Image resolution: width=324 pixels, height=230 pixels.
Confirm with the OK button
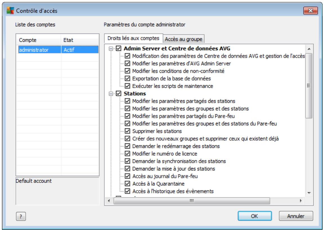coord(254,216)
